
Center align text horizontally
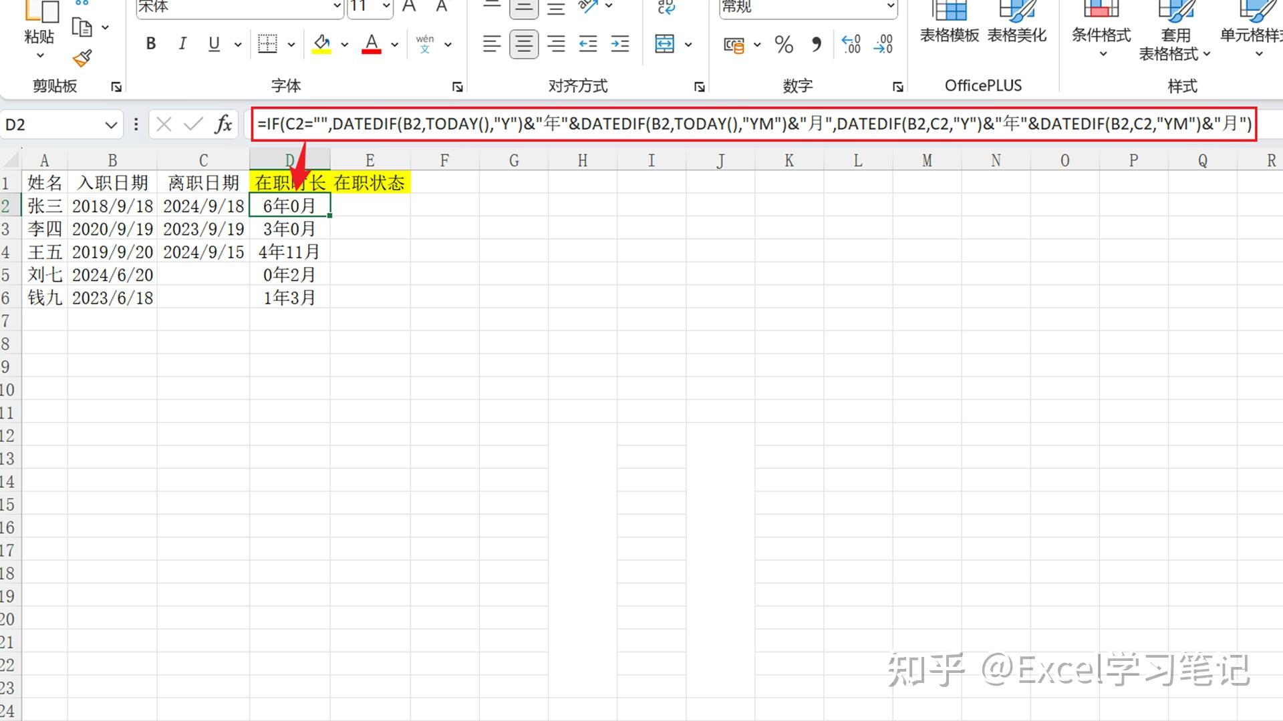pos(524,44)
